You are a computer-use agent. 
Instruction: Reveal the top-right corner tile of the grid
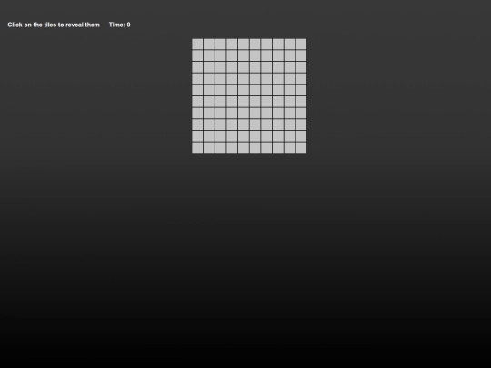click(301, 44)
